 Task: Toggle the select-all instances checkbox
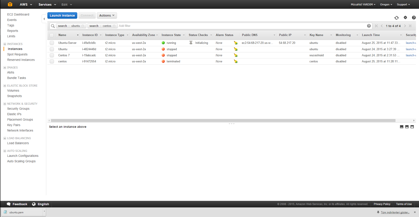(52, 35)
